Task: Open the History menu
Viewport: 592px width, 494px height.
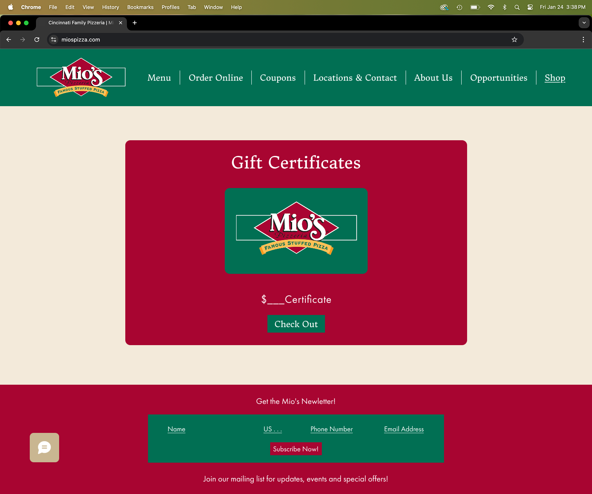Action: click(x=110, y=7)
